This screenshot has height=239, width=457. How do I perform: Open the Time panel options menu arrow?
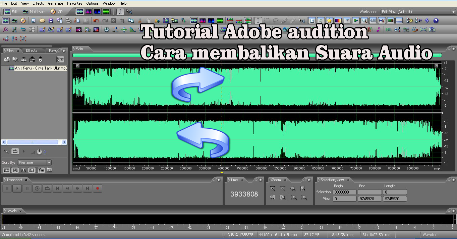(x=261, y=180)
